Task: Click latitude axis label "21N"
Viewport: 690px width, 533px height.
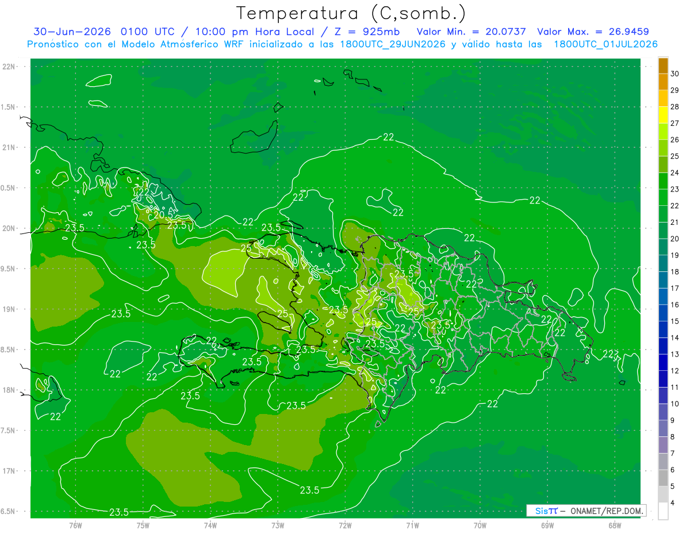Action: (10, 148)
